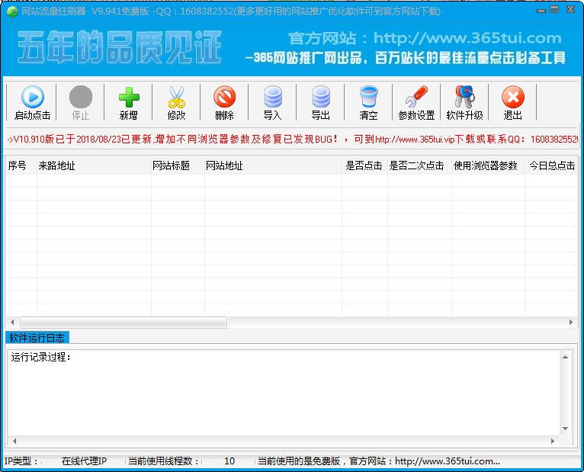Click table horizontal scrollbar right arrow

tap(570, 322)
